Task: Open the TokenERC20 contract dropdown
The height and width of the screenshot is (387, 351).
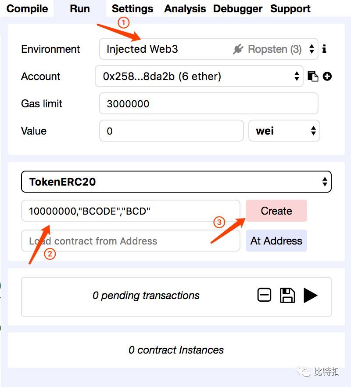Action: [176, 182]
